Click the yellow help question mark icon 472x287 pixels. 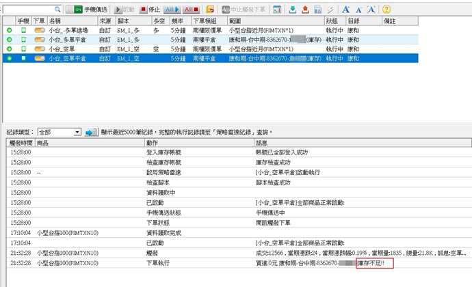point(387,10)
